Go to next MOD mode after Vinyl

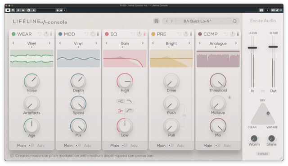pos(96,43)
